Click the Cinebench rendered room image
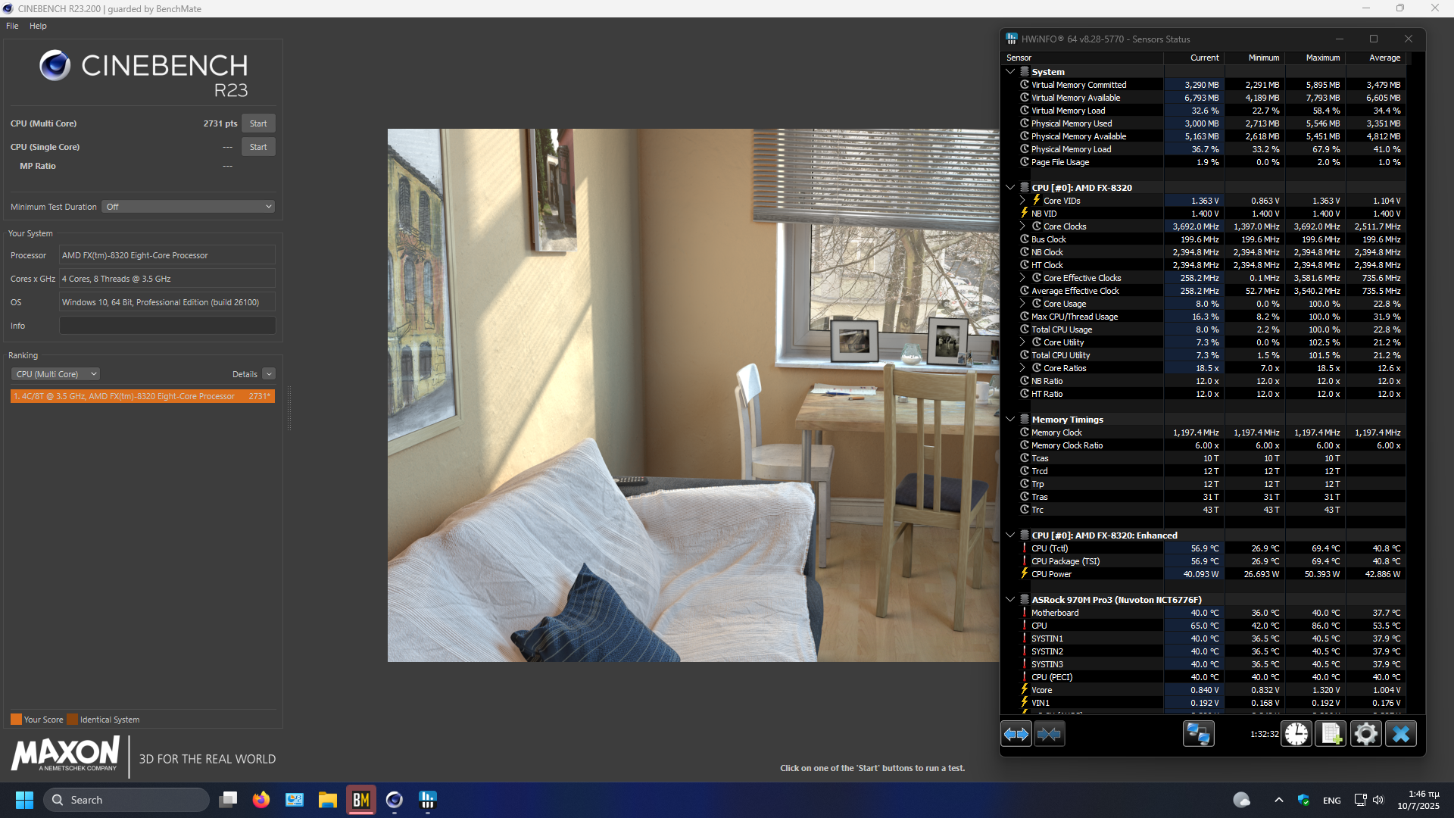This screenshot has height=818, width=1454. pos(693,395)
